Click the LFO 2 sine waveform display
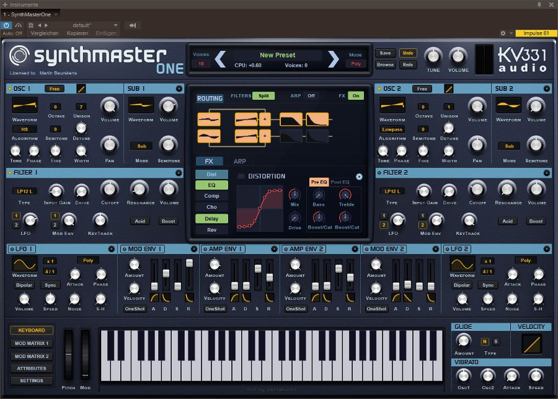 463,264
